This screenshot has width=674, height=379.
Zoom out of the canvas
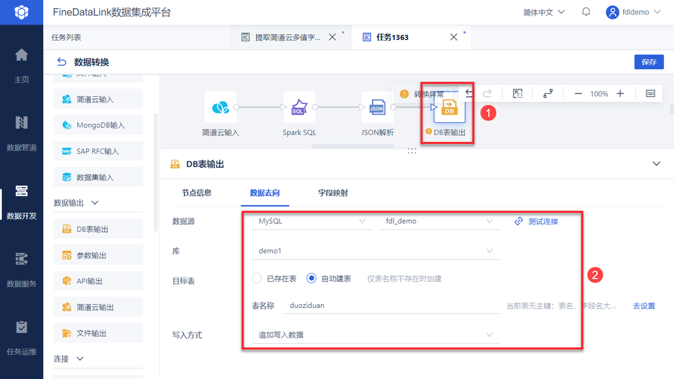579,94
